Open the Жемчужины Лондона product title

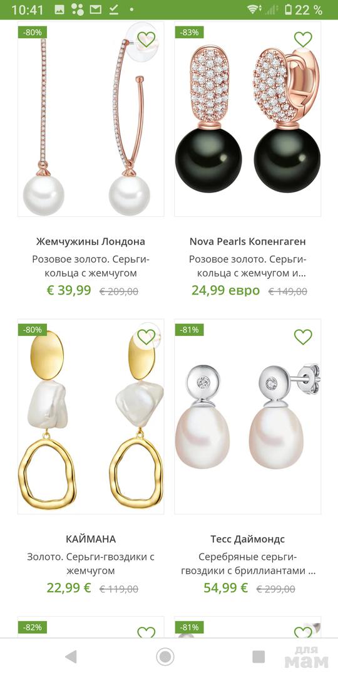click(x=91, y=241)
